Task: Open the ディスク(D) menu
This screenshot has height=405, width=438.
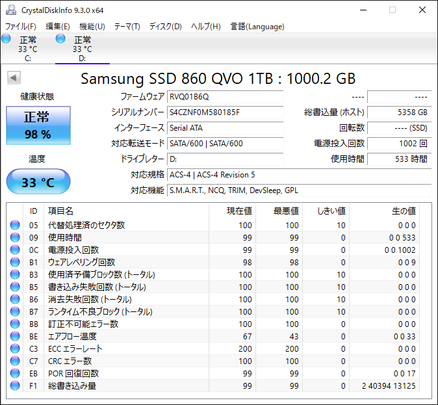Action: tap(165, 27)
